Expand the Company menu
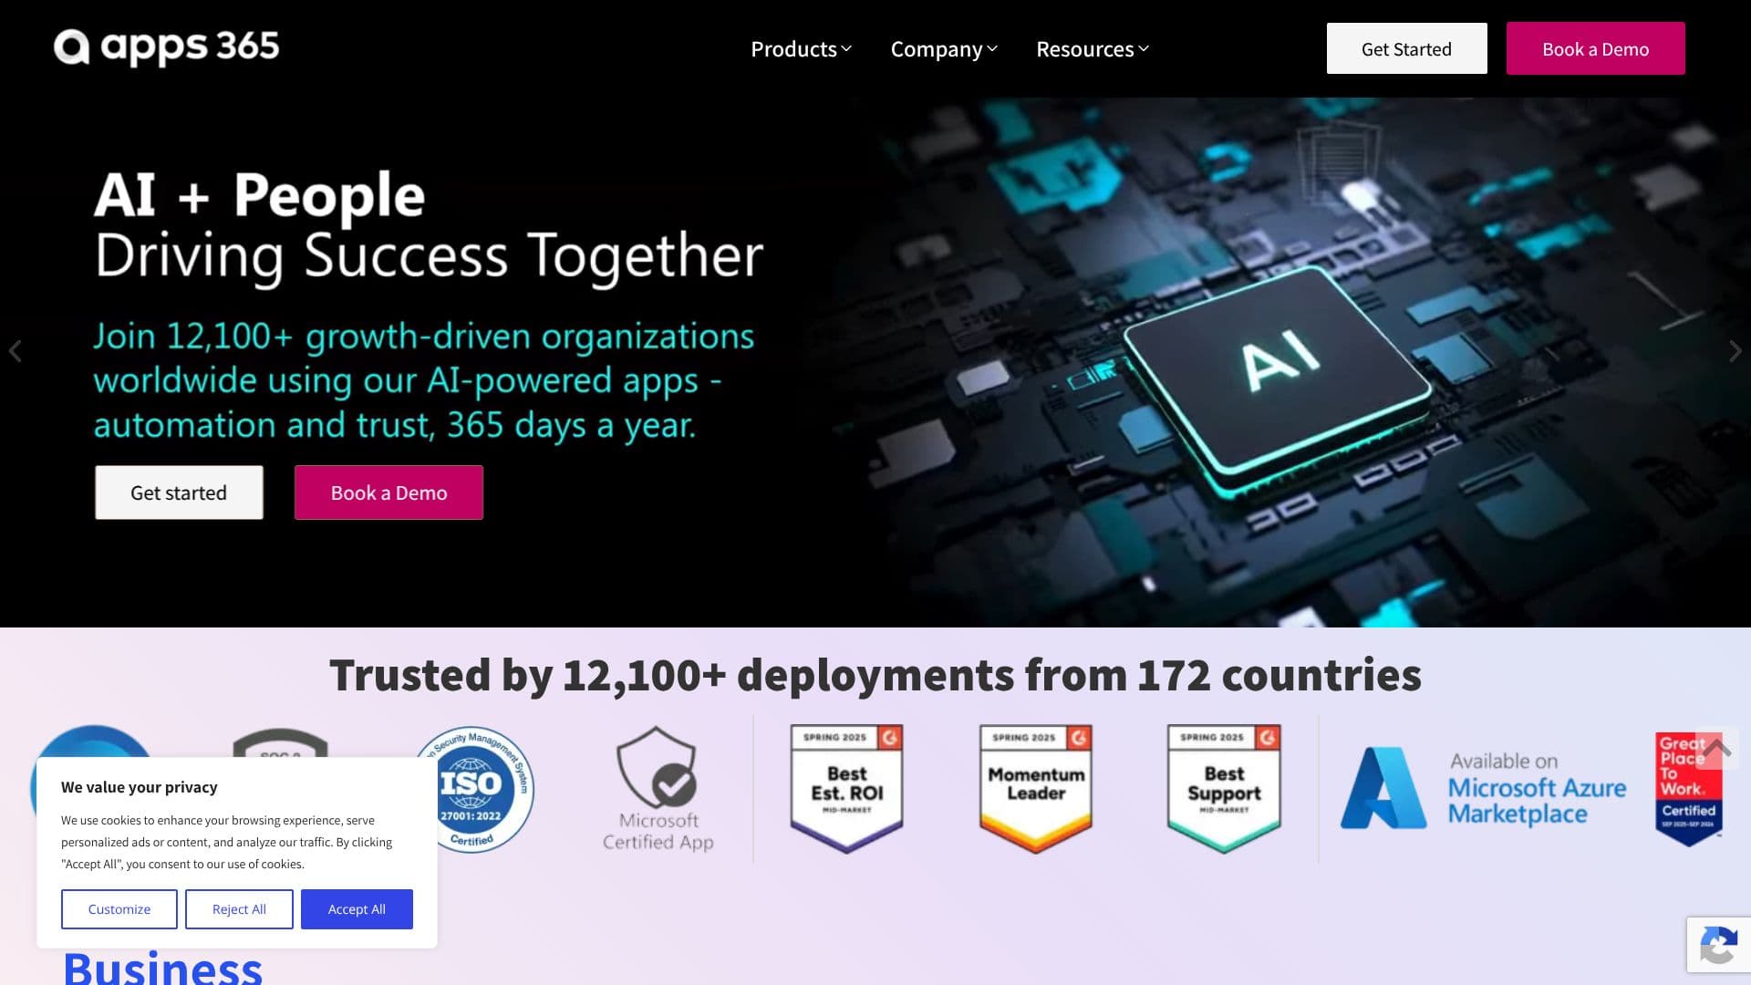The width and height of the screenshot is (1751, 985). coord(944,49)
